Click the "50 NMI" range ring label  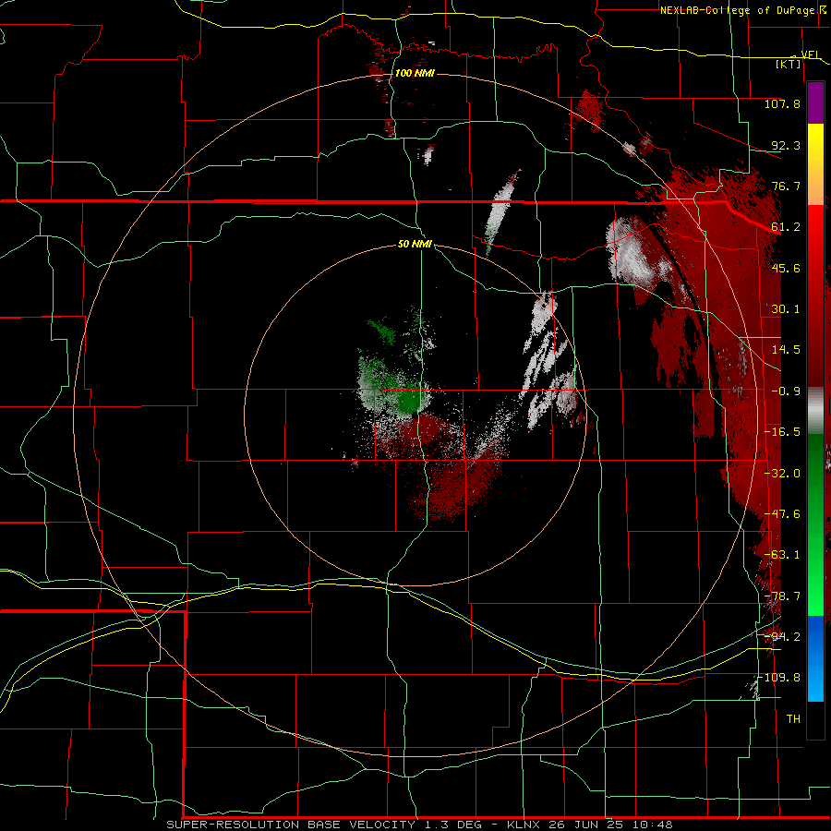(x=415, y=245)
